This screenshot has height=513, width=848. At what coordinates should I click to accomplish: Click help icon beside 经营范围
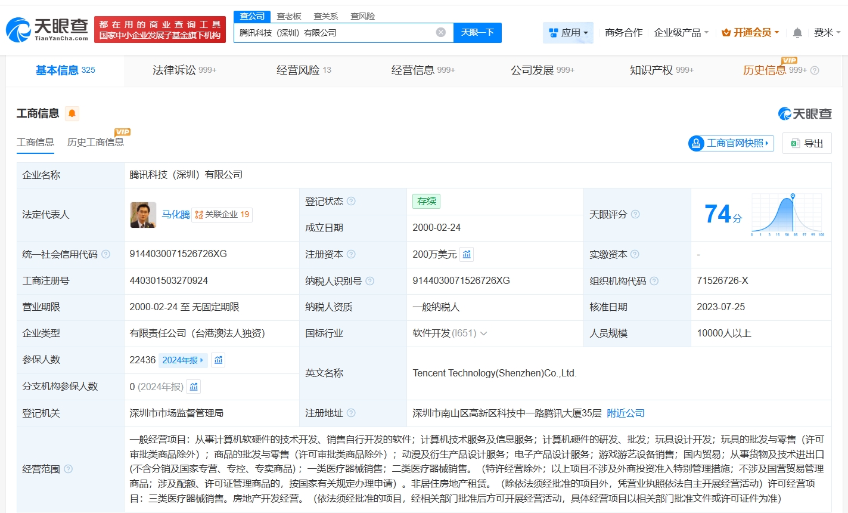click(69, 469)
